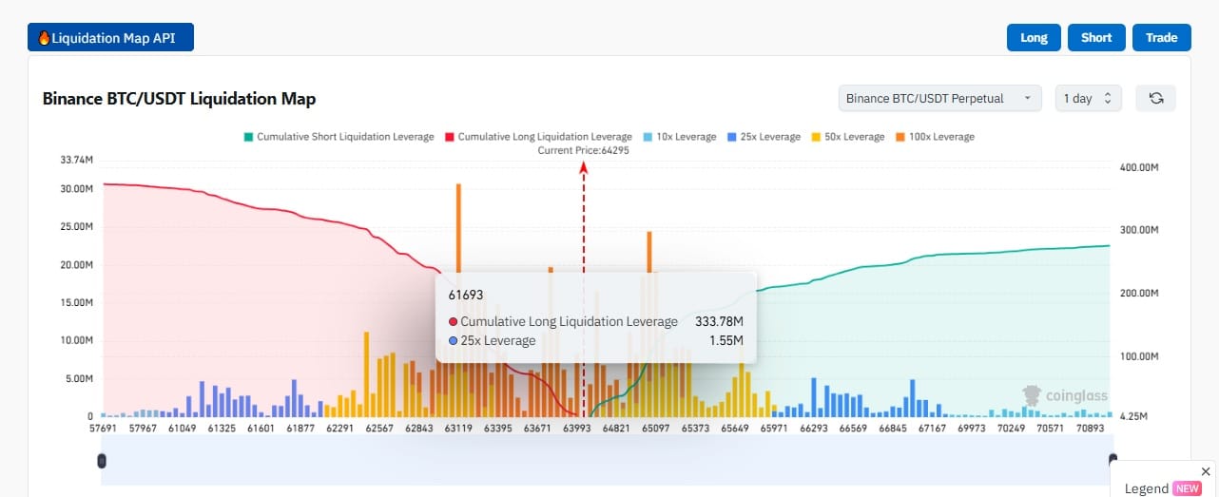Toggle the 25x Leverage legend series

click(764, 137)
